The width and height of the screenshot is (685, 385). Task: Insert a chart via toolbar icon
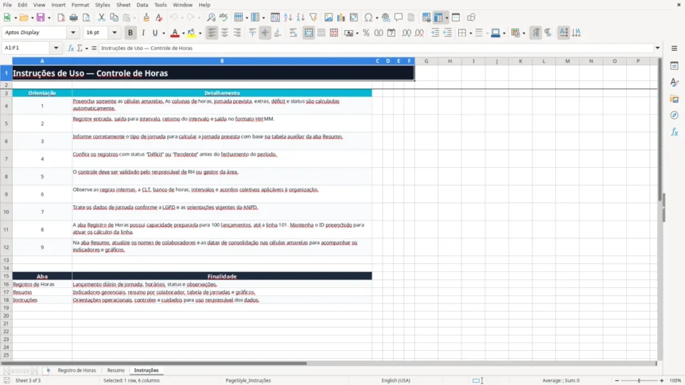341,17
